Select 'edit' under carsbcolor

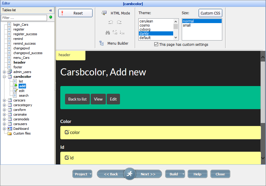click(x=22, y=90)
